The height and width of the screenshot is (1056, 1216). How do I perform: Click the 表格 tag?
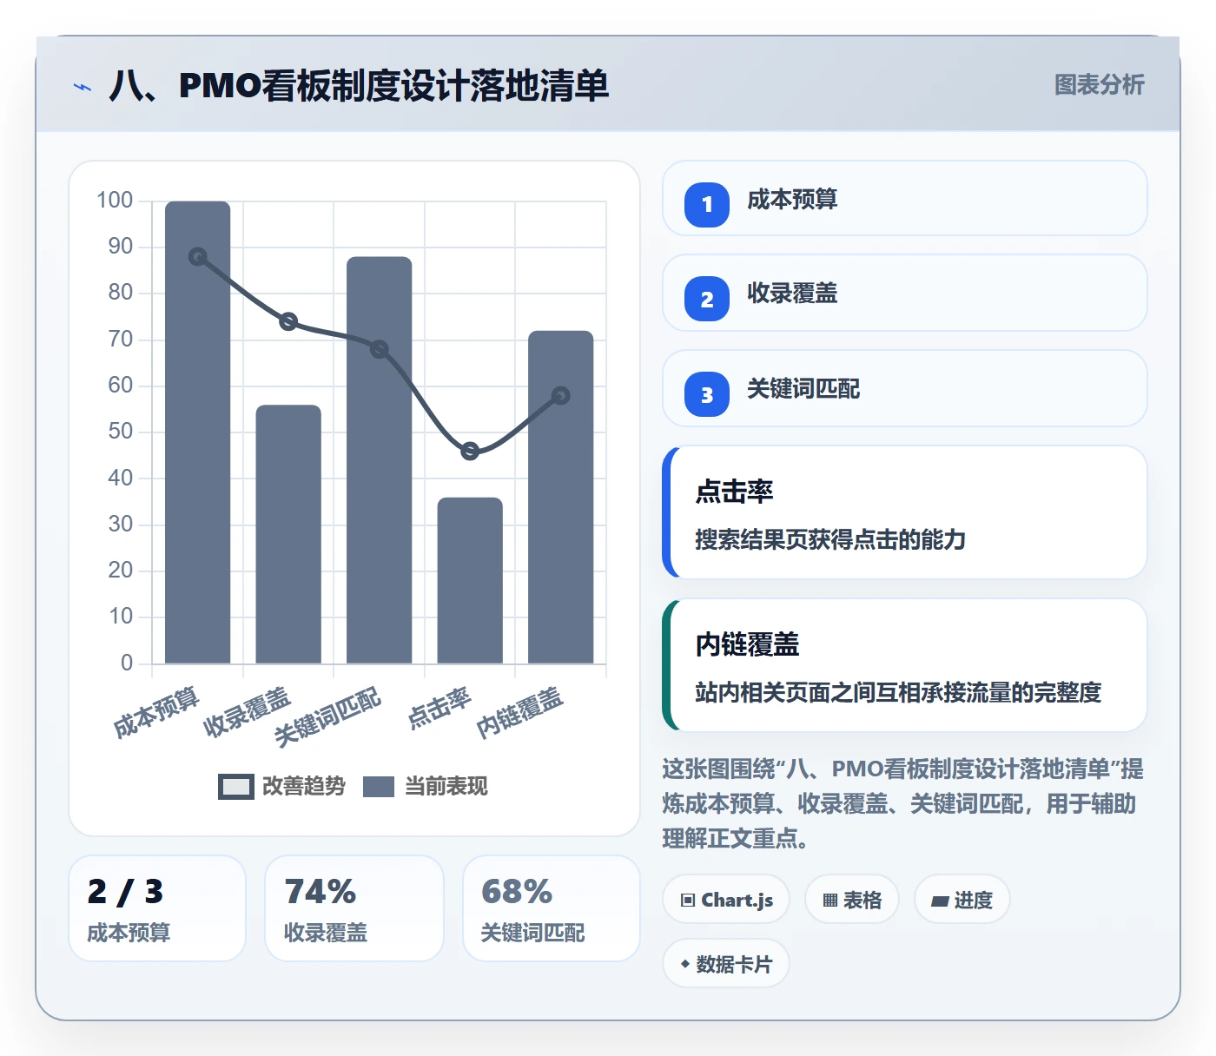coord(852,900)
